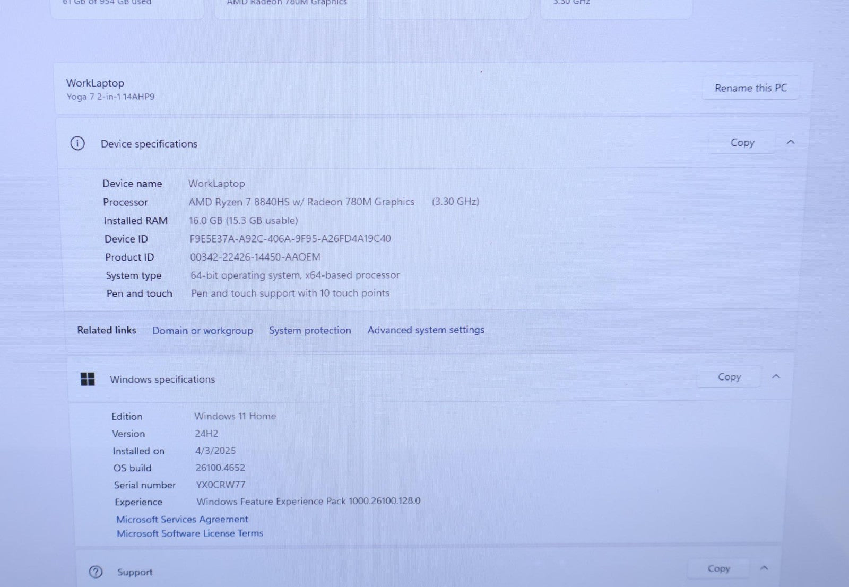This screenshot has height=587, width=849.
Task: Click the Windows logo icon beside Windows specifications
Action: click(x=88, y=379)
